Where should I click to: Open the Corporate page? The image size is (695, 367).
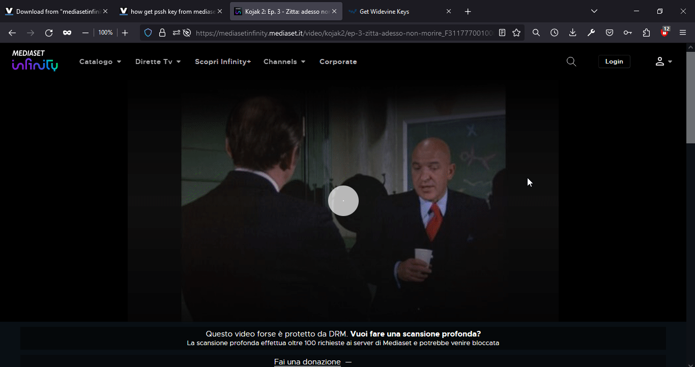[x=338, y=62]
